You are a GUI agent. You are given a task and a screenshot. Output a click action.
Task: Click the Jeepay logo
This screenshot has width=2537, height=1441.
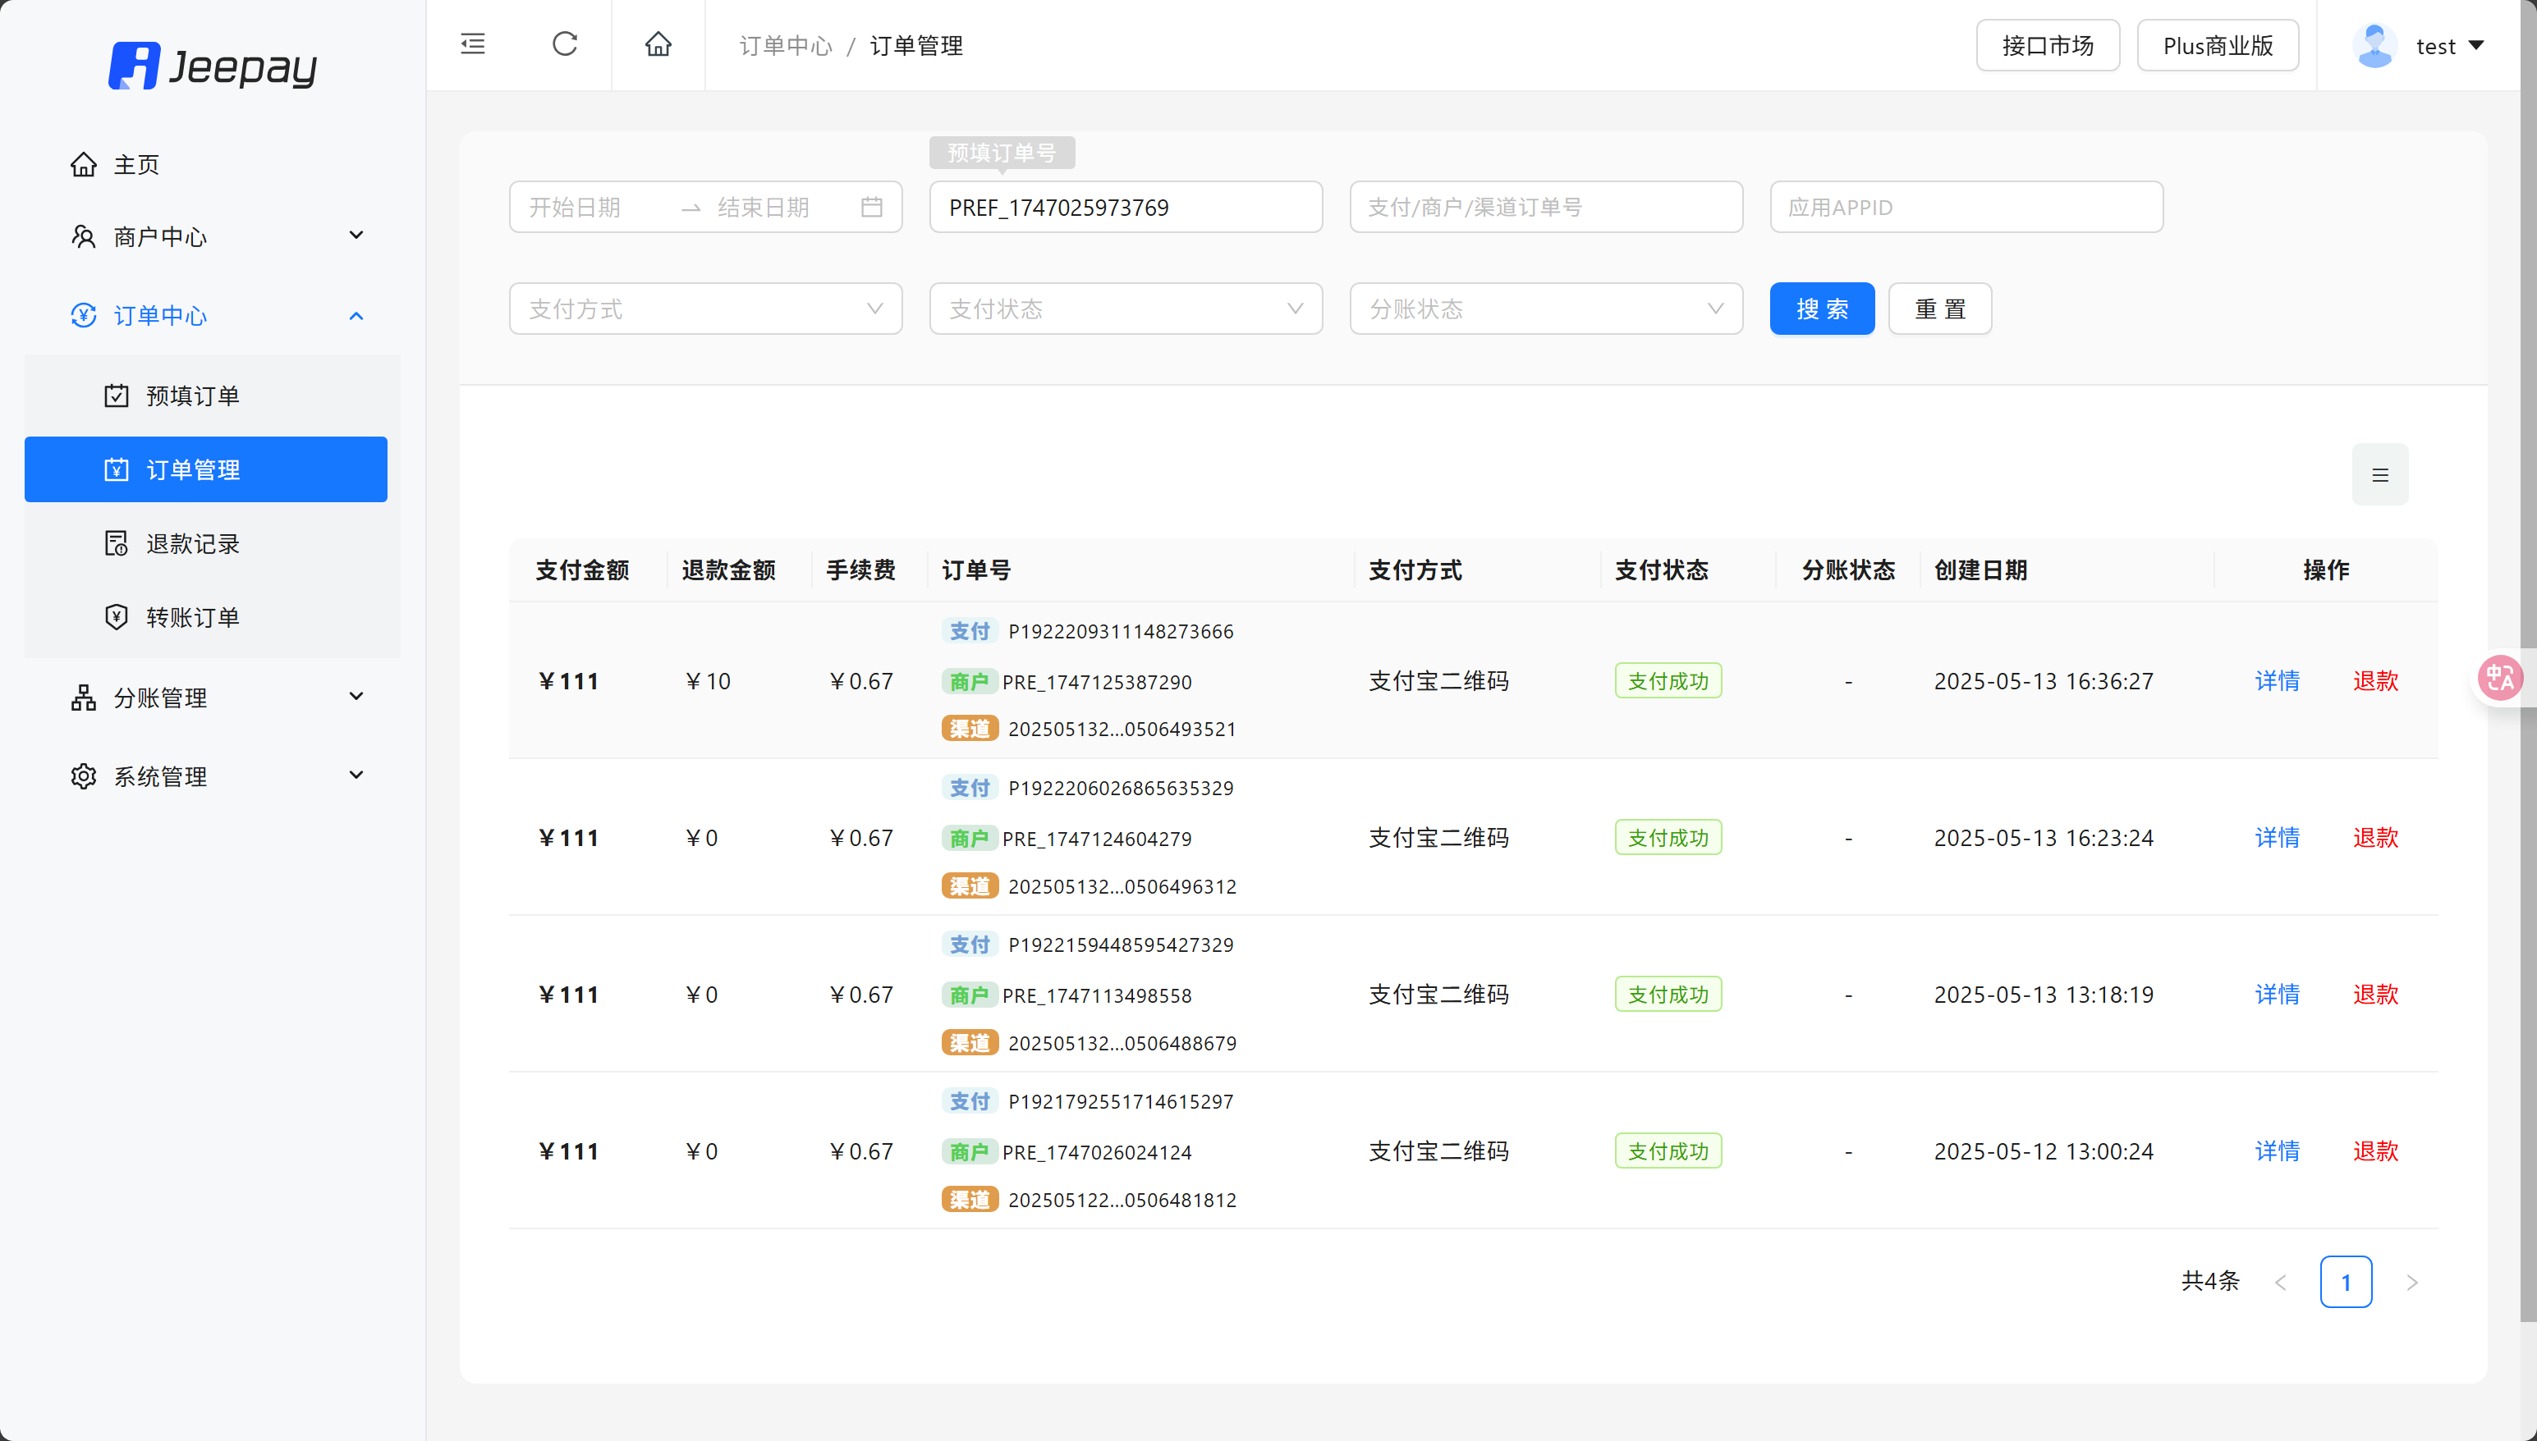click(x=213, y=66)
